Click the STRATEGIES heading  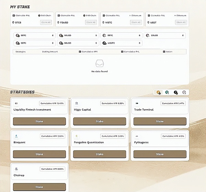(22, 92)
